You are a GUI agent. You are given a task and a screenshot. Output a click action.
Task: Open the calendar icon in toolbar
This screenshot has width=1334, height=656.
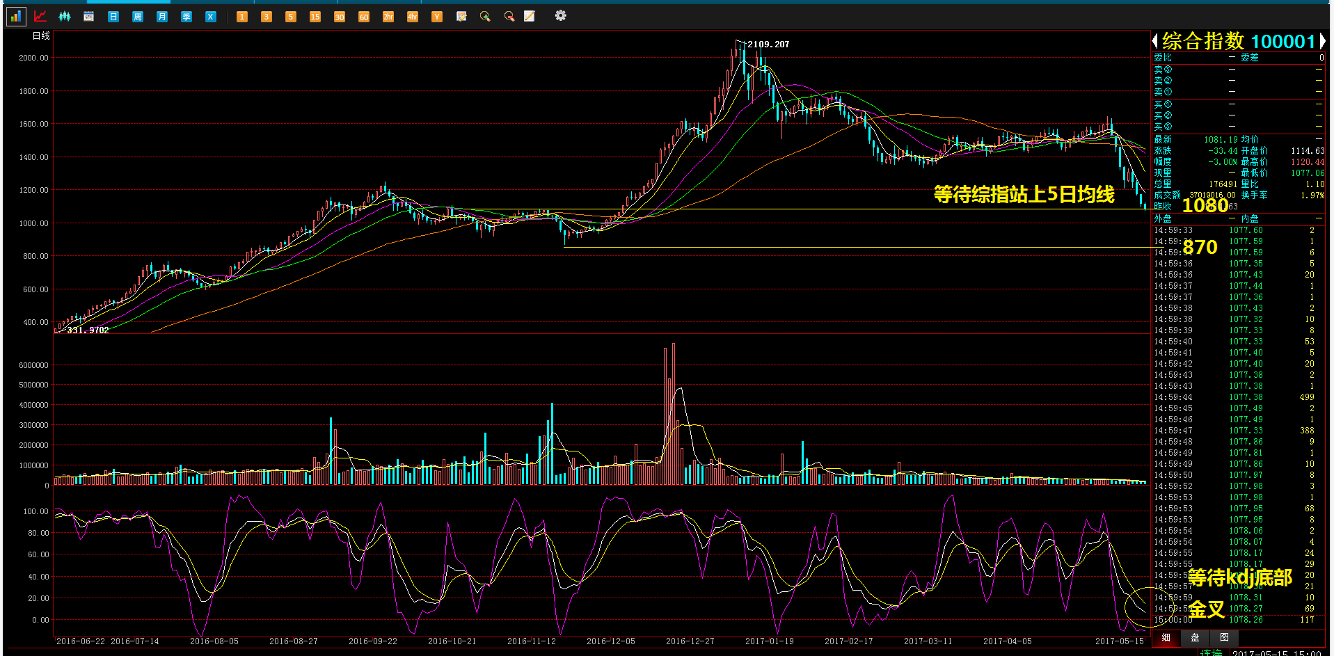point(89,16)
